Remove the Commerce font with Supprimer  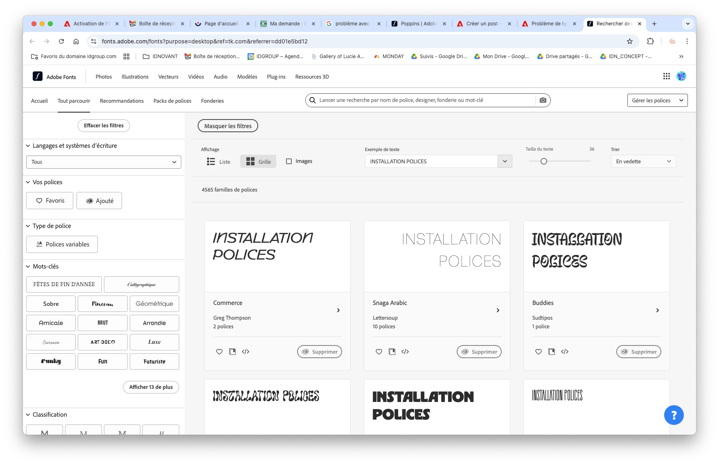tap(320, 352)
